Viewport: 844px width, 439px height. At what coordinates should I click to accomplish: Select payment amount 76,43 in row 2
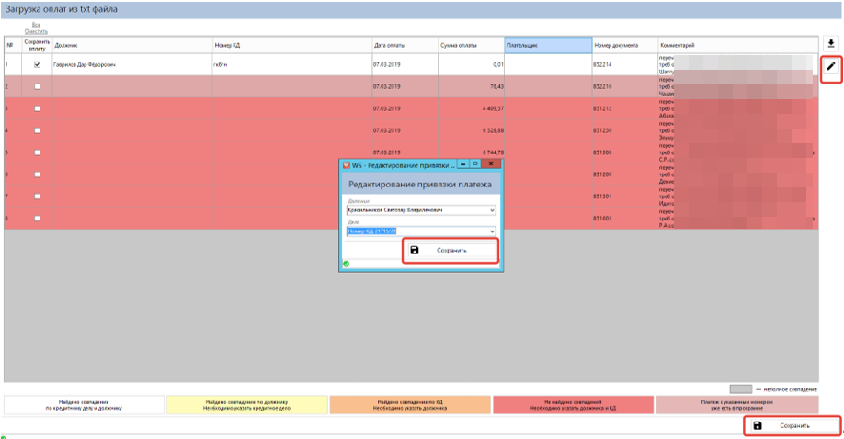click(471, 86)
